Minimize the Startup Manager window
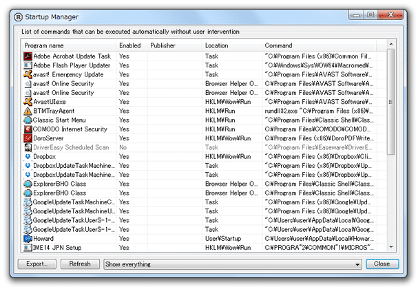The width and height of the screenshot is (418, 289). point(356,15)
